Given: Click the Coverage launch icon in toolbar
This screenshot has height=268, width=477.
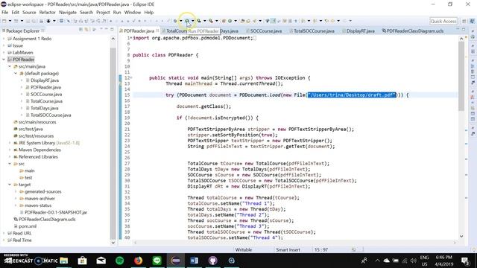Looking at the screenshot, I should 199,21.
